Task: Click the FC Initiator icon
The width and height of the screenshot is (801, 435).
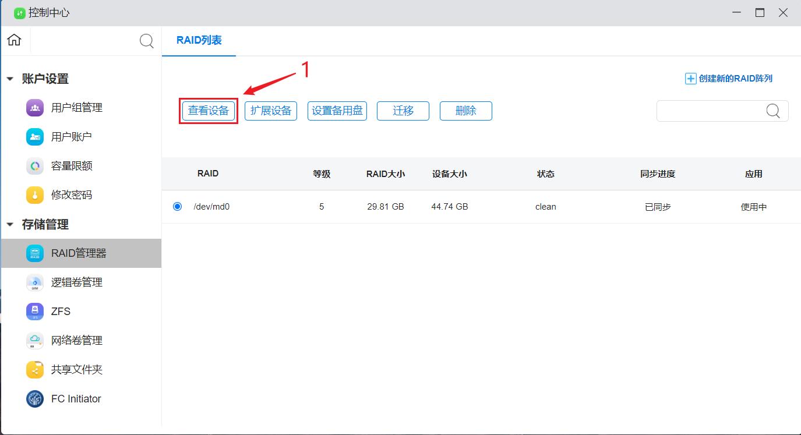Action: coord(35,399)
